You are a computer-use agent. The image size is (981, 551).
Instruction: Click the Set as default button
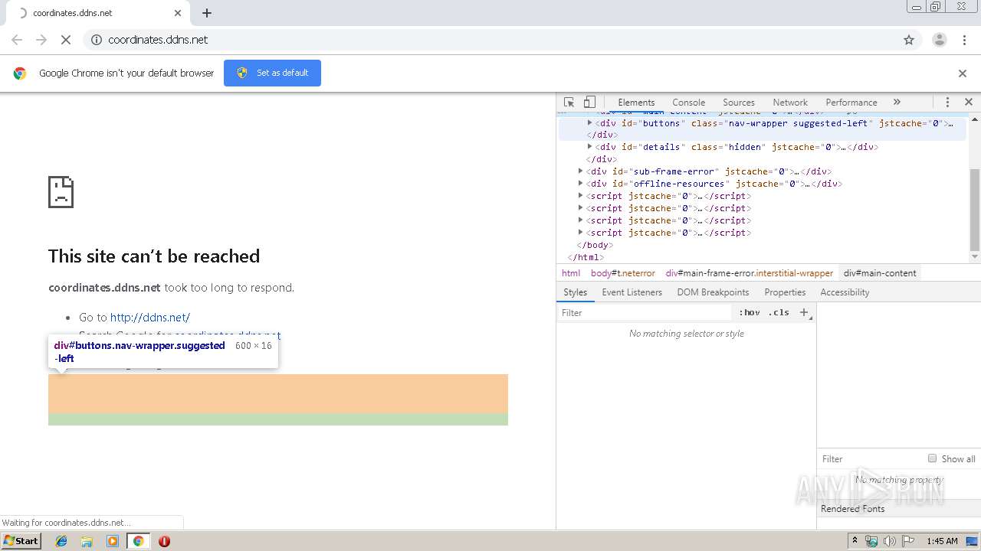point(272,73)
